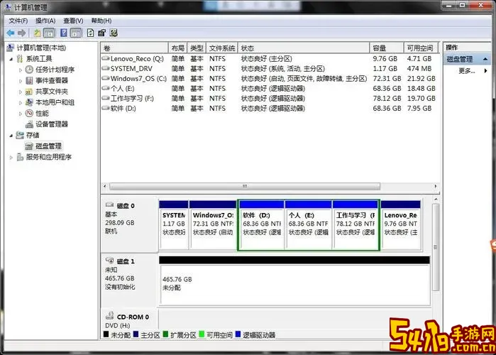496x355 pixels.
Task: Toggle the Show/Hide console tree icon
Action: [x=49, y=33]
